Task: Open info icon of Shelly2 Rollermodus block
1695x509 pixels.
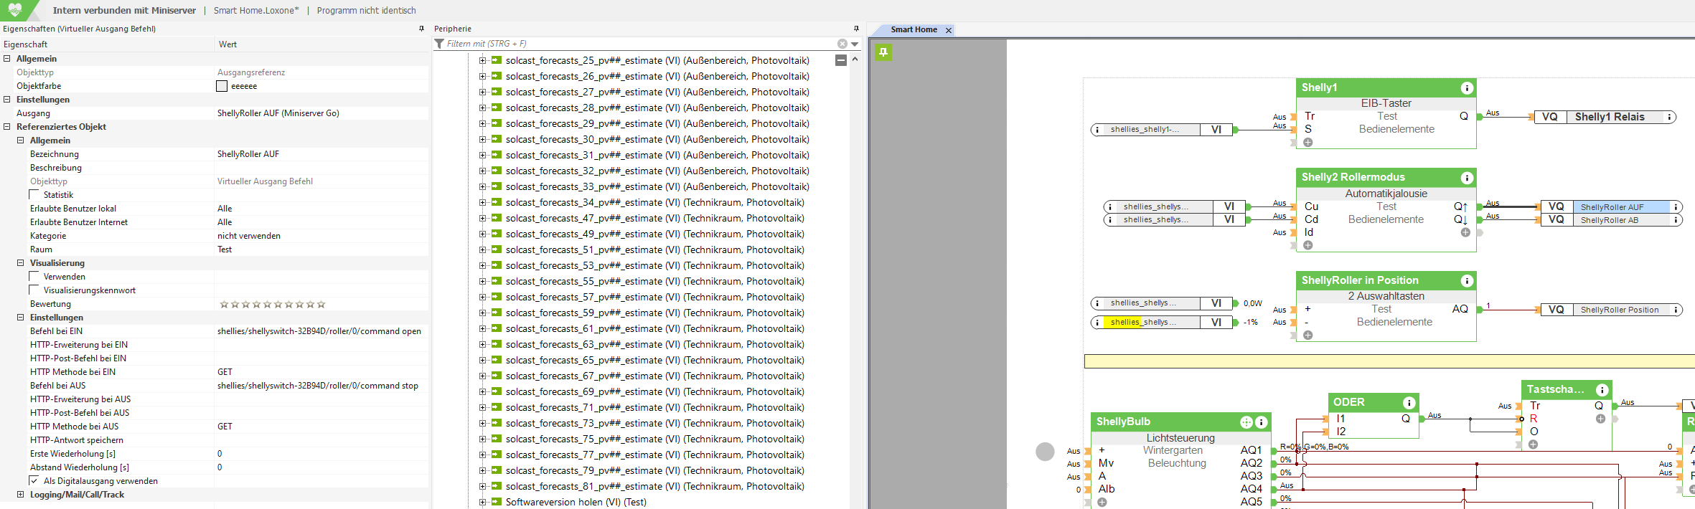Action: coord(1467,177)
